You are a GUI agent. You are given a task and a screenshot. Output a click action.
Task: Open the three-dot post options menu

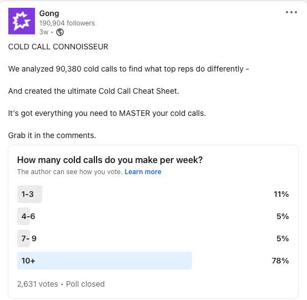click(291, 12)
